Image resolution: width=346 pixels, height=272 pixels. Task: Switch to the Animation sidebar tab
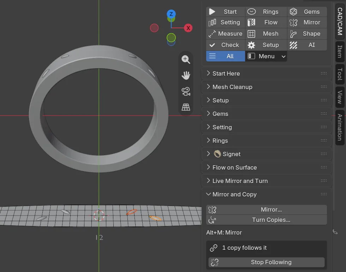pyautogui.click(x=340, y=128)
